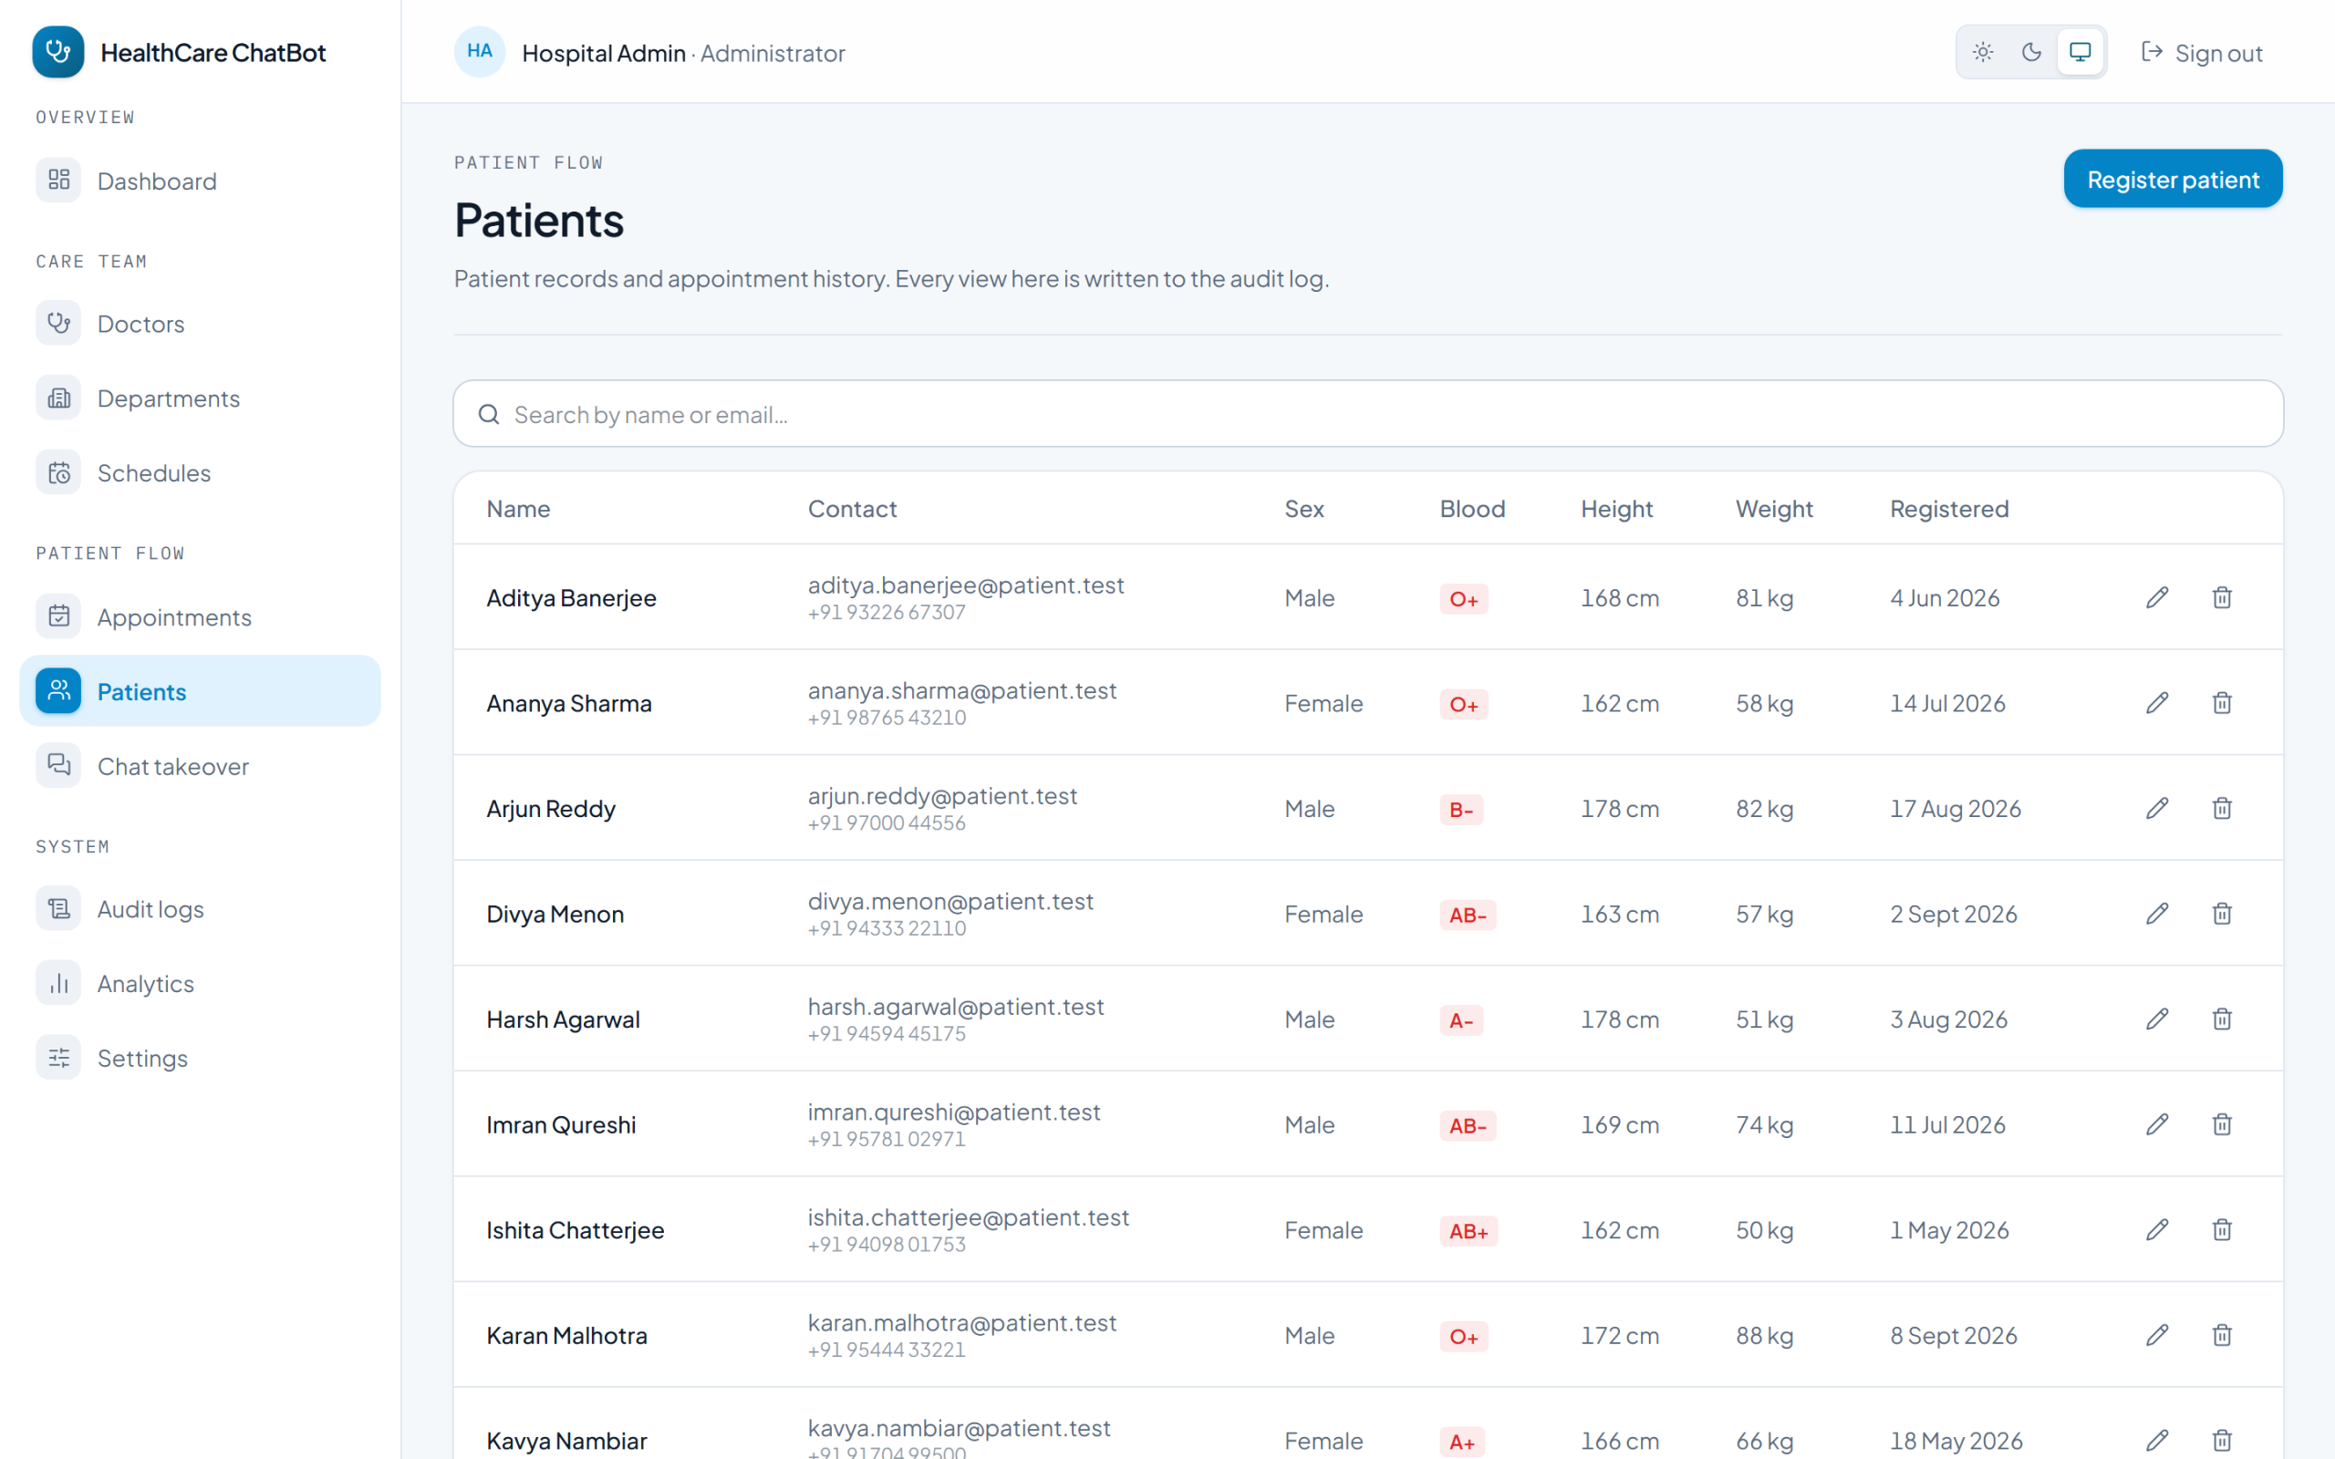Click the Blood column header
Viewport: 2335px width, 1459px height.
pyautogui.click(x=1472, y=509)
